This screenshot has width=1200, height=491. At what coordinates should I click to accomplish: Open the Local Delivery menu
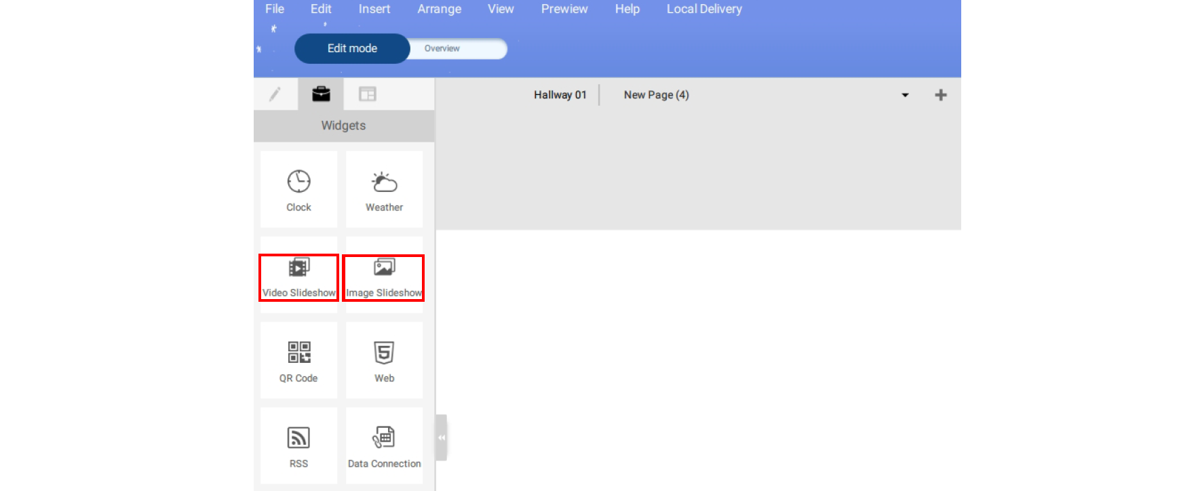tap(703, 9)
